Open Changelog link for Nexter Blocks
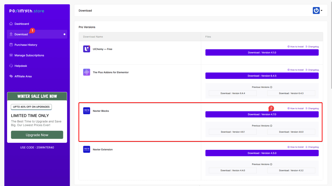332x186 pixels. (x=312, y=108)
